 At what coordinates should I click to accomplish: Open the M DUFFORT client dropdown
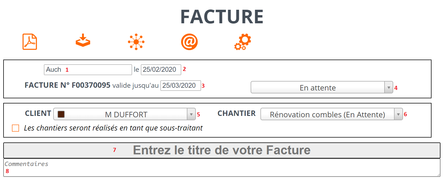tap(124, 114)
